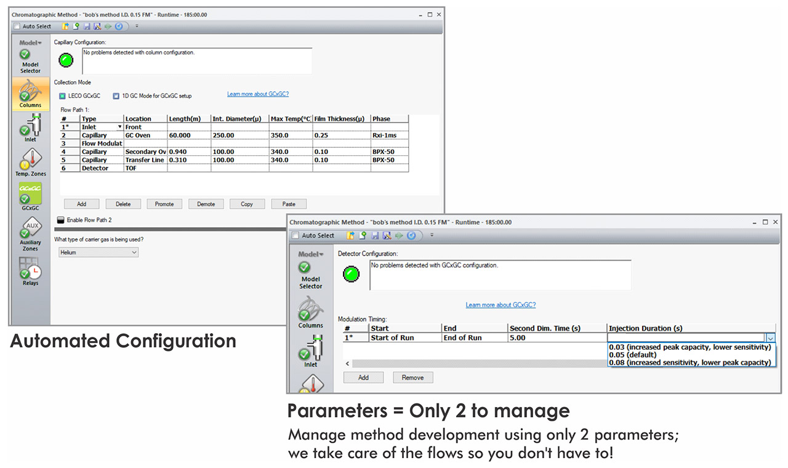Expand Model dropdown in Detector Configuration window sidebar

(311, 254)
